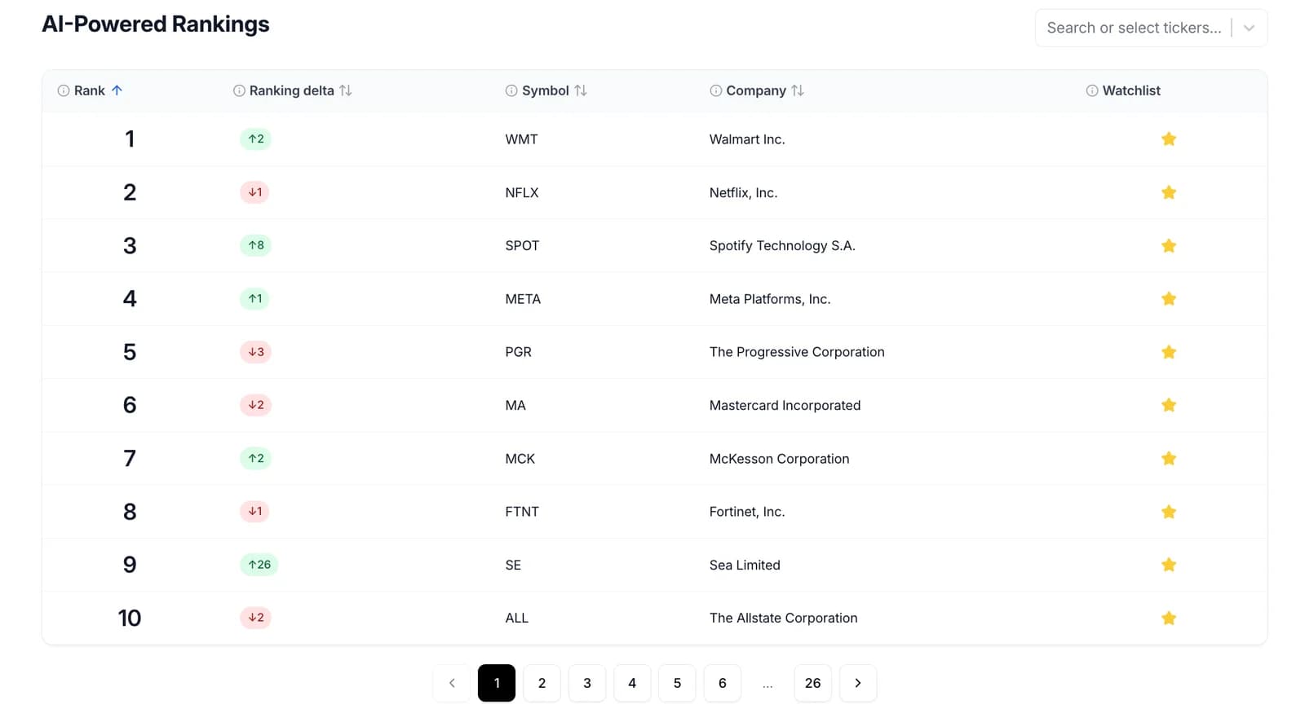Select page 1 in pagination
1305x713 pixels.
click(x=497, y=683)
